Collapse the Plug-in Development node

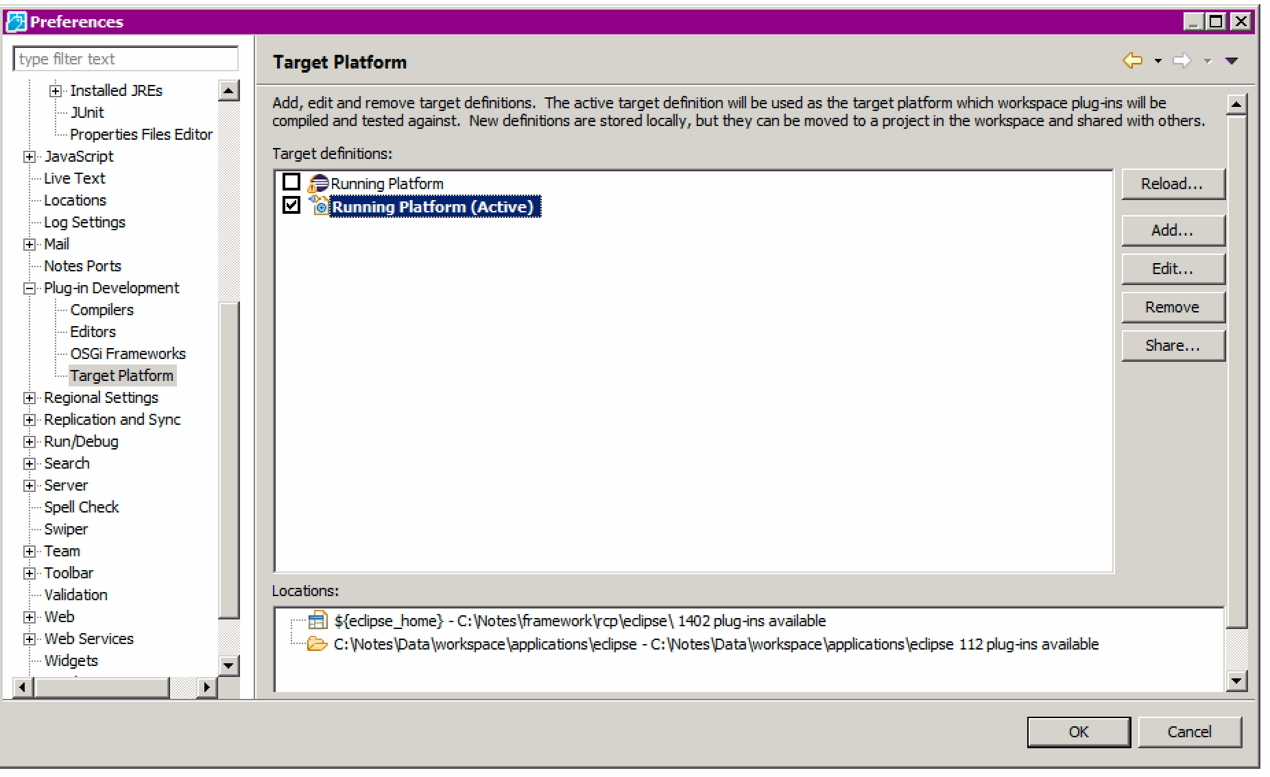click(x=29, y=288)
